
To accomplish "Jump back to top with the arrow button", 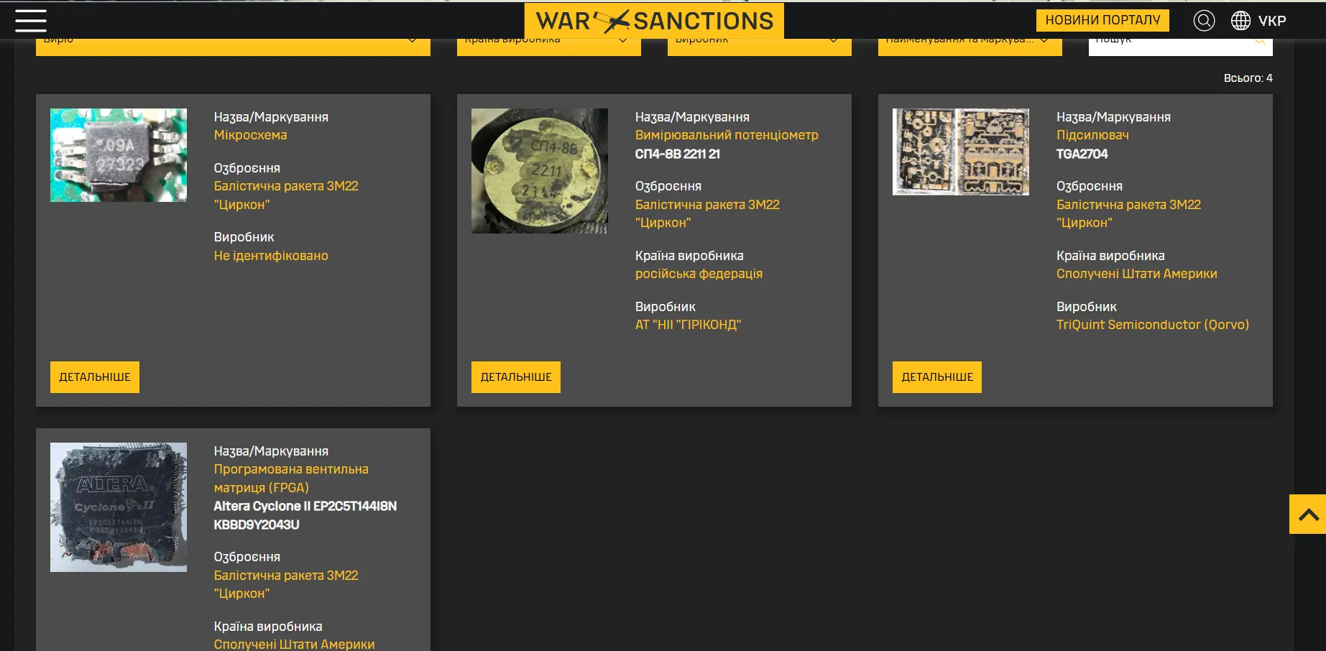I will [x=1307, y=514].
